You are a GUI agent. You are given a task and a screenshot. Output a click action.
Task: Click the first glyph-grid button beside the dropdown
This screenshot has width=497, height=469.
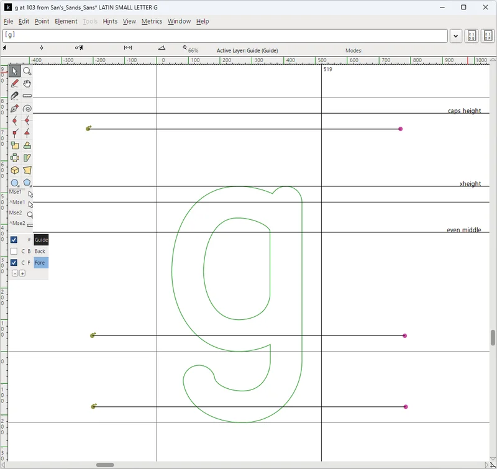point(472,36)
